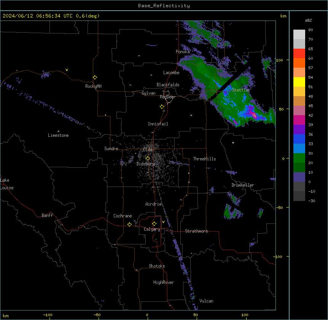Image resolution: width=328 pixels, height=320 pixels.
Task: Click the Innisfail city label
Action: 158,124
